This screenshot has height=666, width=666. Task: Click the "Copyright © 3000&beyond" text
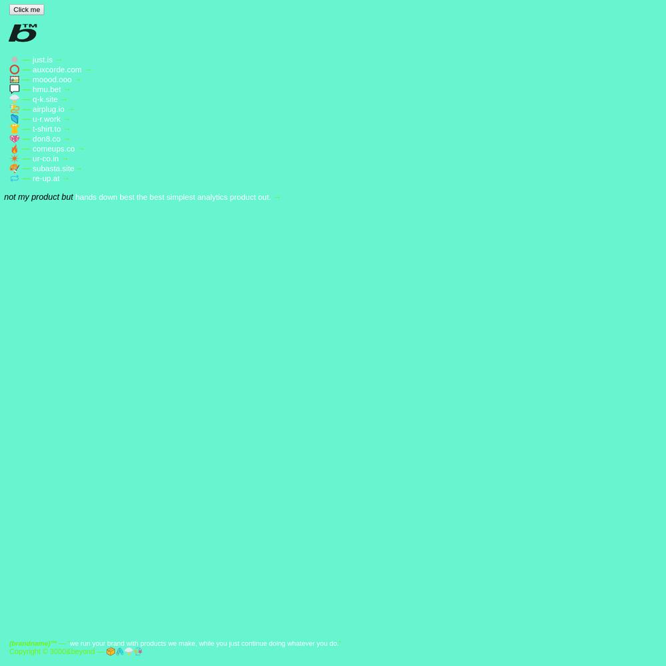pos(52,651)
